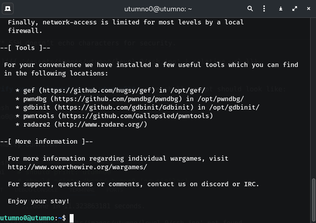Viewport: 316px width, 223px height.
Task: Click the '/opt/pwndbg/' path text
Action: click(x=221, y=99)
